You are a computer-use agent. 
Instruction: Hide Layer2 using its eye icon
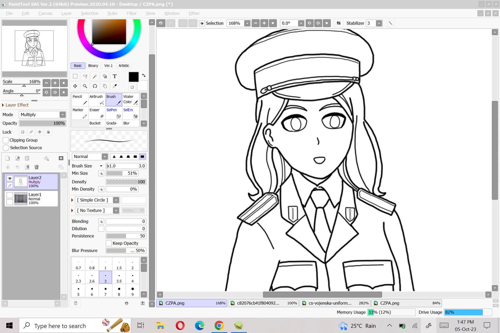point(10,178)
